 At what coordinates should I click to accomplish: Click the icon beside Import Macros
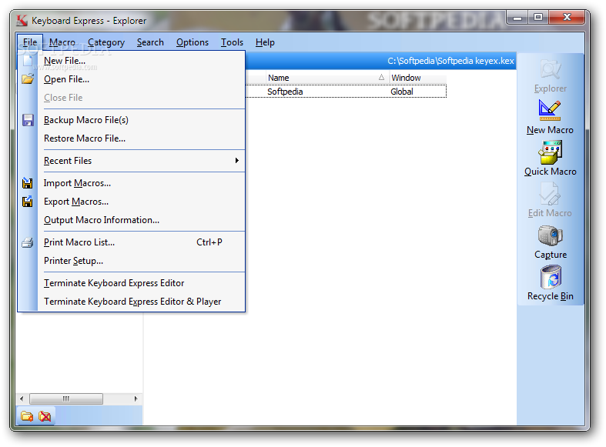[28, 183]
